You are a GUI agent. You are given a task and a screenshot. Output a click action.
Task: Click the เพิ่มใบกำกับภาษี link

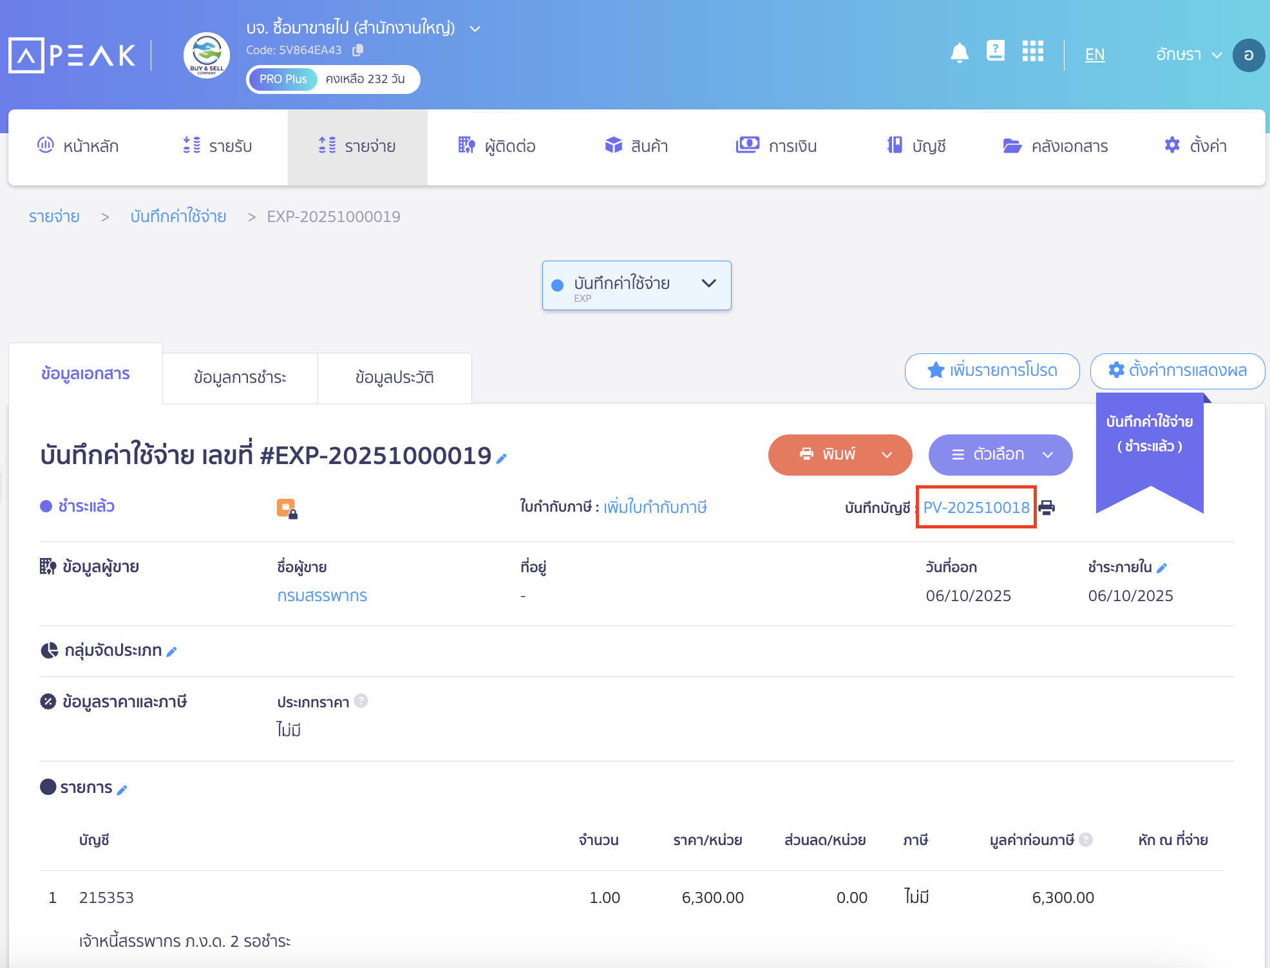coord(655,508)
